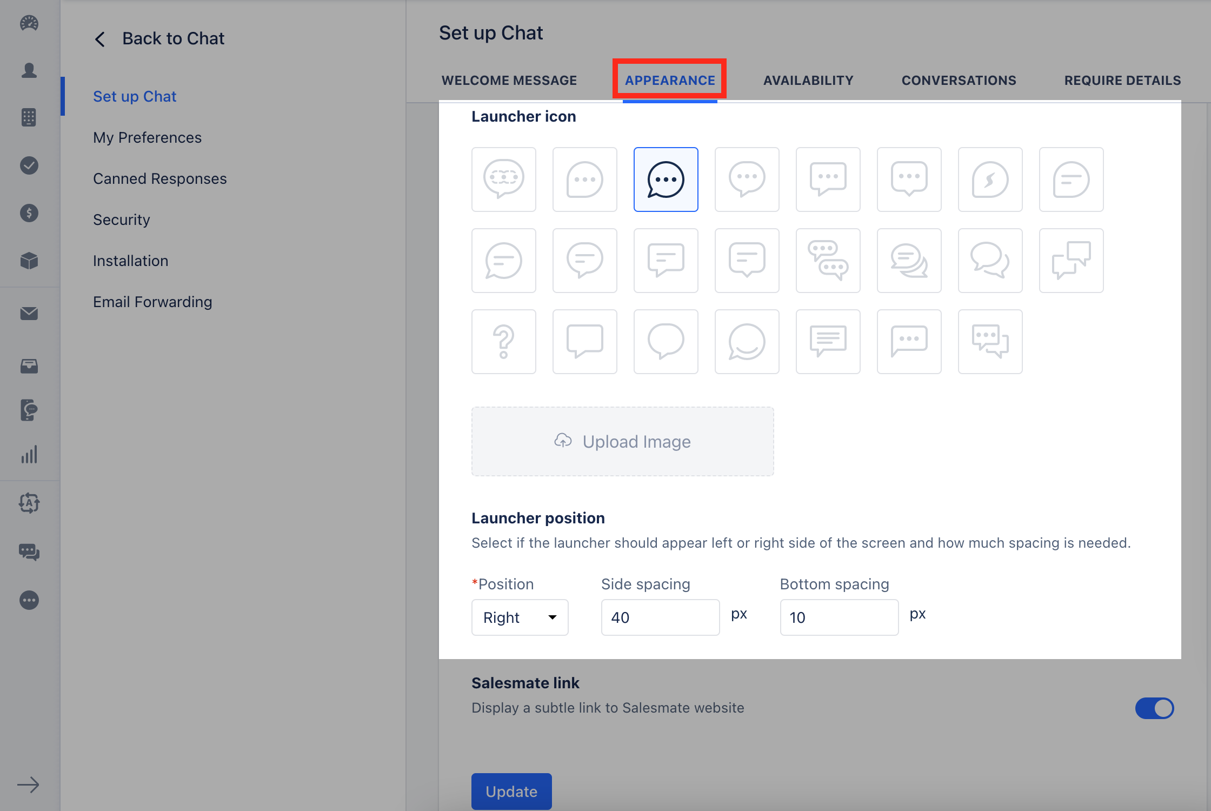Open Installation settings

131,261
